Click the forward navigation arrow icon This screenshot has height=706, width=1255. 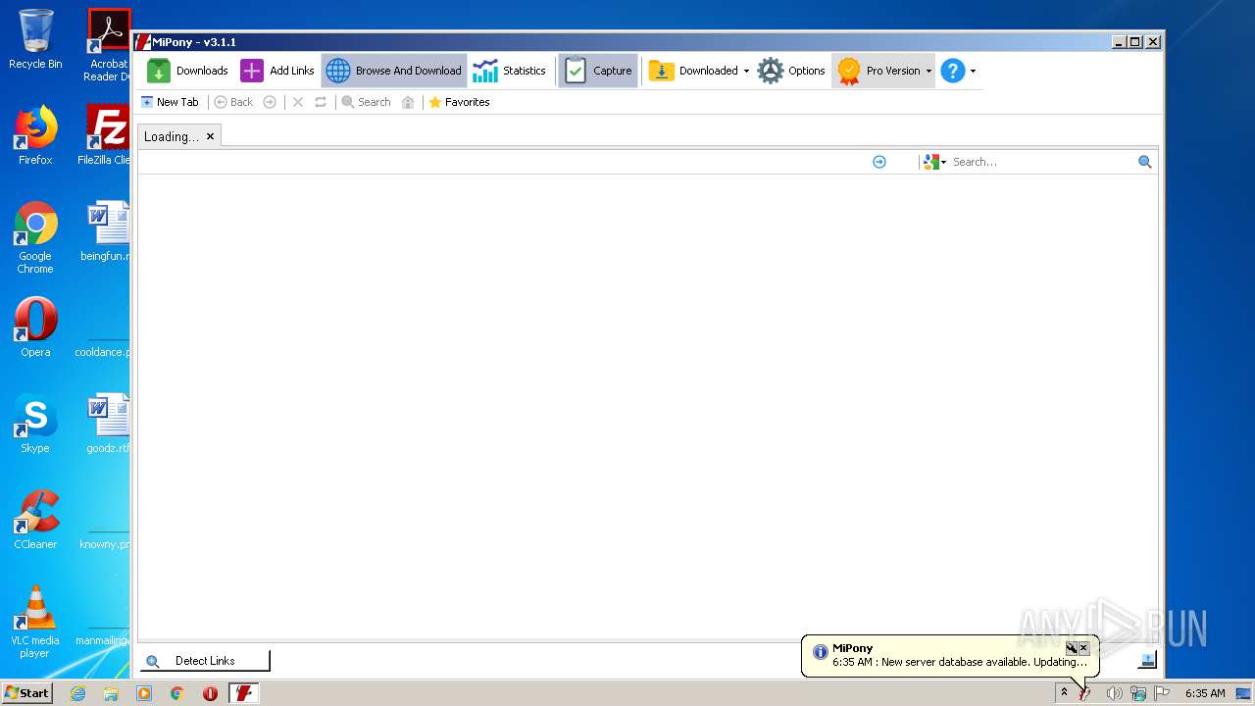pos(270,102)
